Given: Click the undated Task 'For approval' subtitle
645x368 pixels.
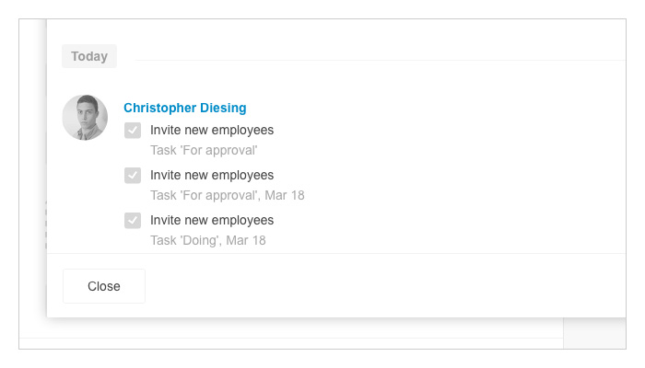Looking at the screenshot, I should pyautogui.click(x=204, y=150).
